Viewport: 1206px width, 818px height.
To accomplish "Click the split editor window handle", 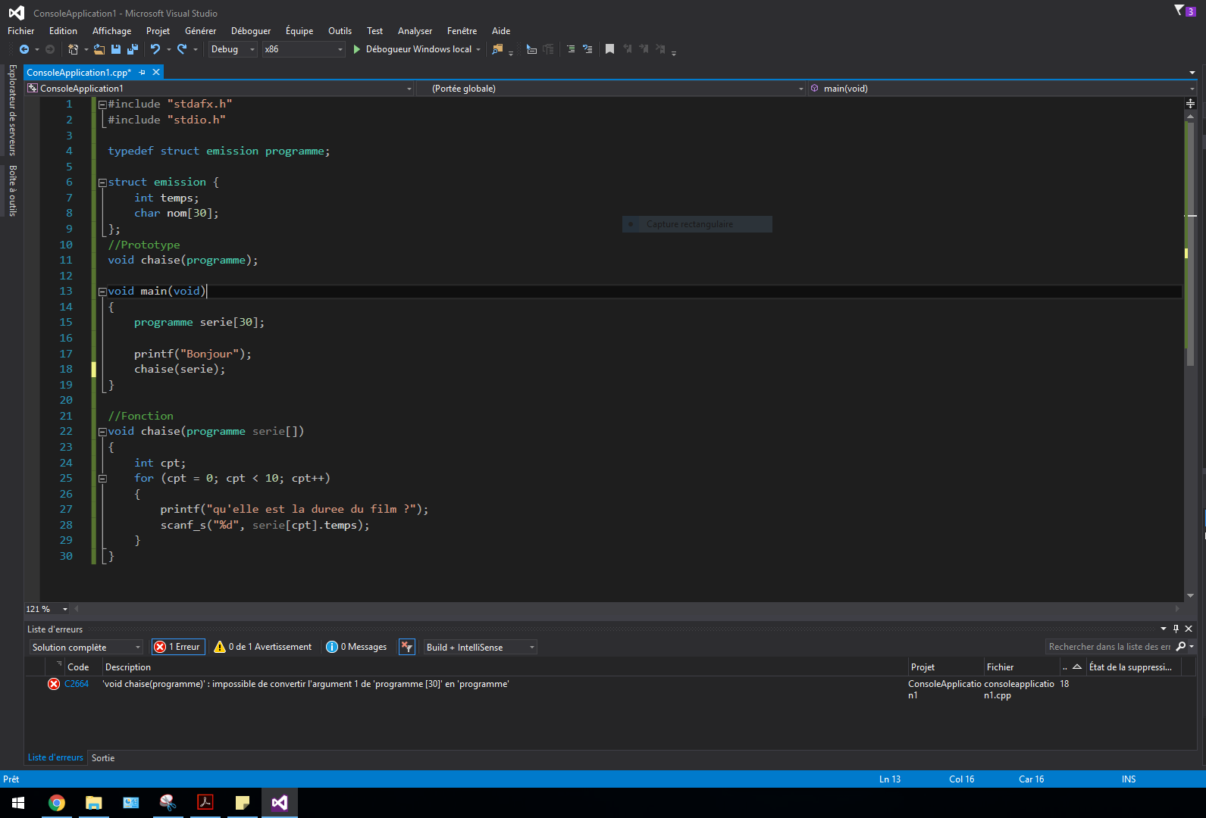I will click(x=1190, y=104).
